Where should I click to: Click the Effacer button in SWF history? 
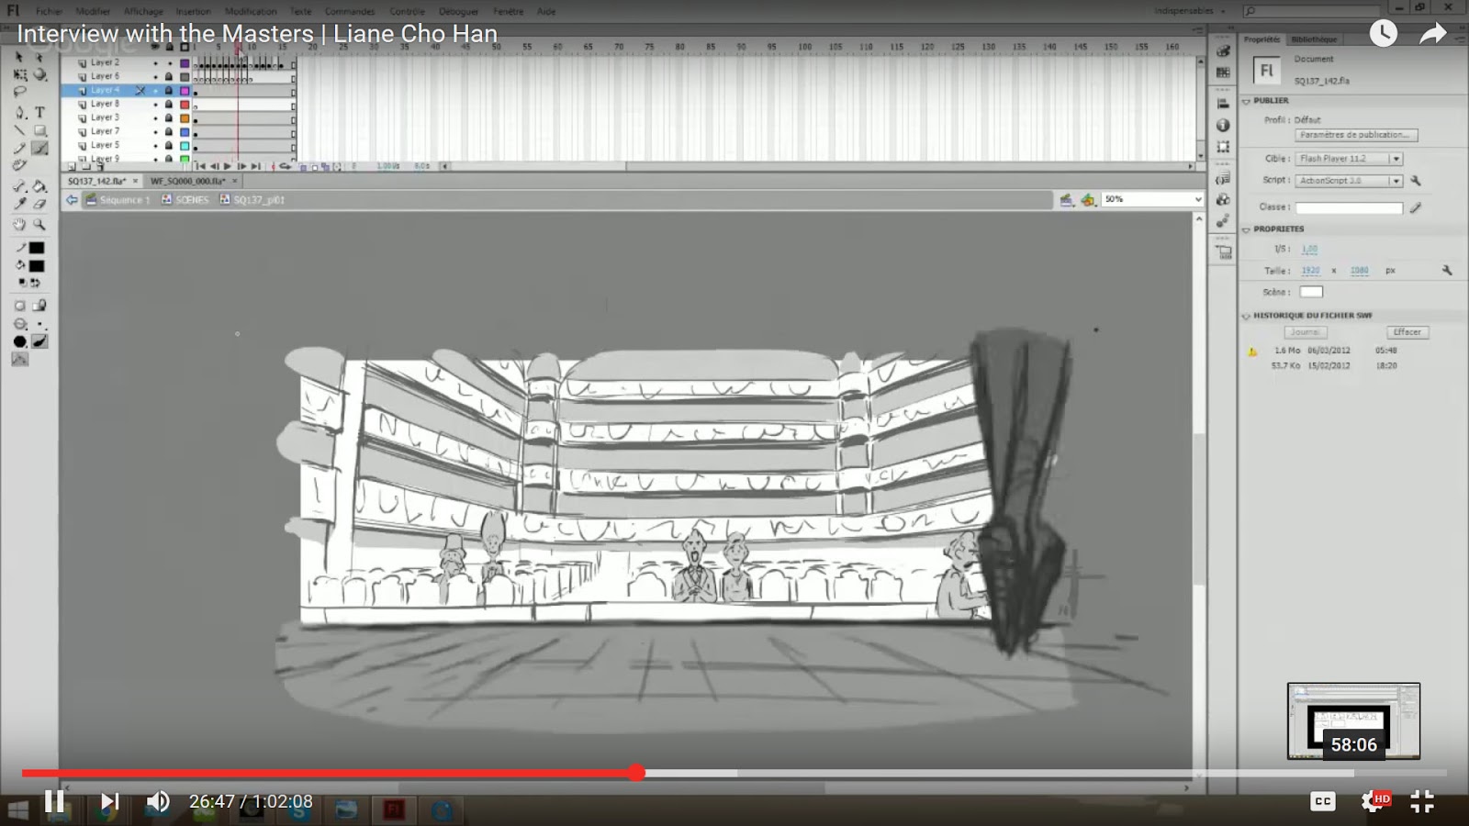[x=1407, y=331]
